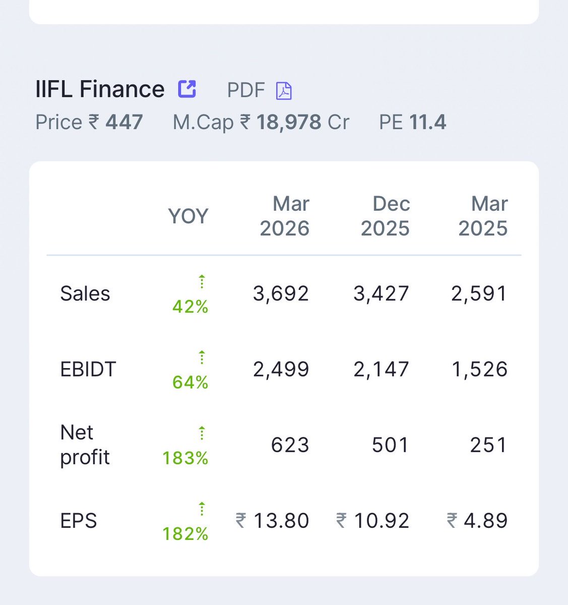Click the Mar 2026 sales value 3,692

281,293
